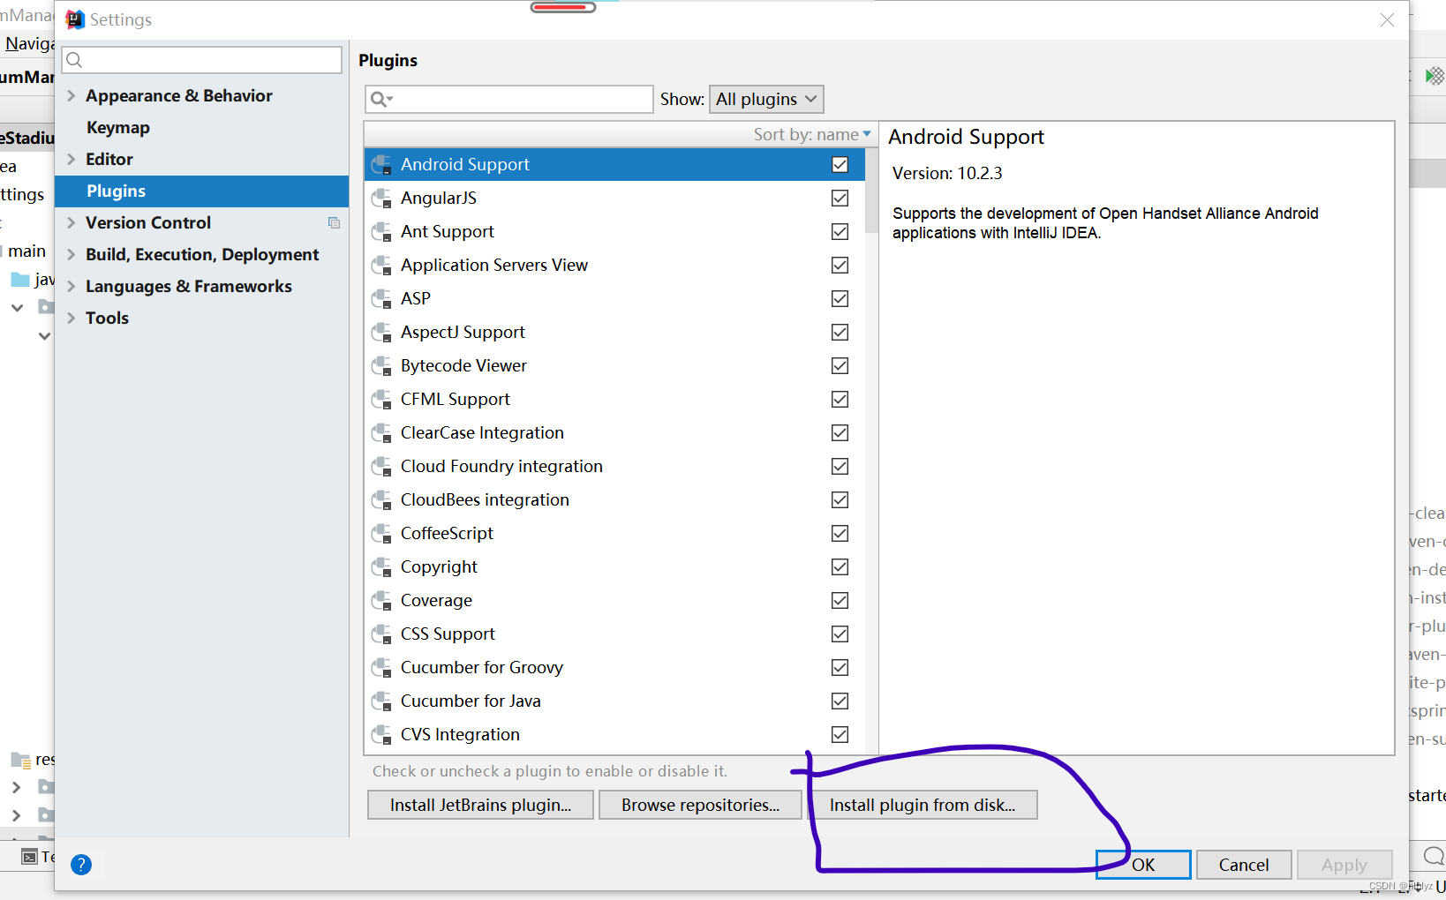1446x900 pixels.
Task: Click the Coverage plugin icon
Action: pos(381,600)
